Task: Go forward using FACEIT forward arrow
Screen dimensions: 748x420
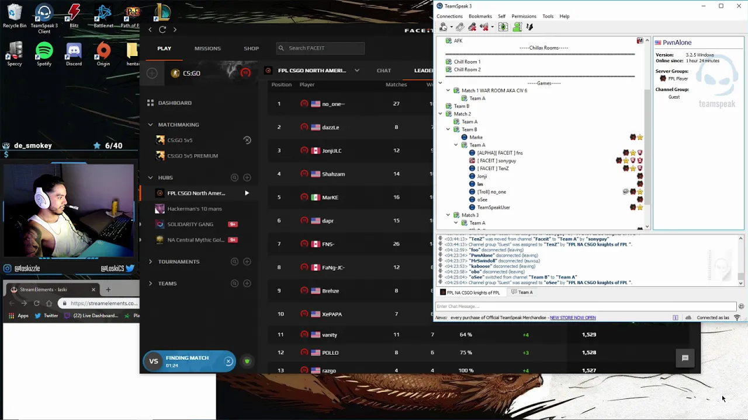Action: (x=175, y=29)
